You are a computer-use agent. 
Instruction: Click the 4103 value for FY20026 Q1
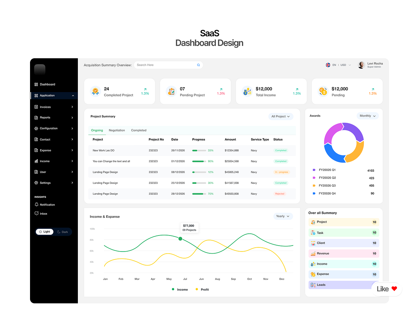click(371, 171)
